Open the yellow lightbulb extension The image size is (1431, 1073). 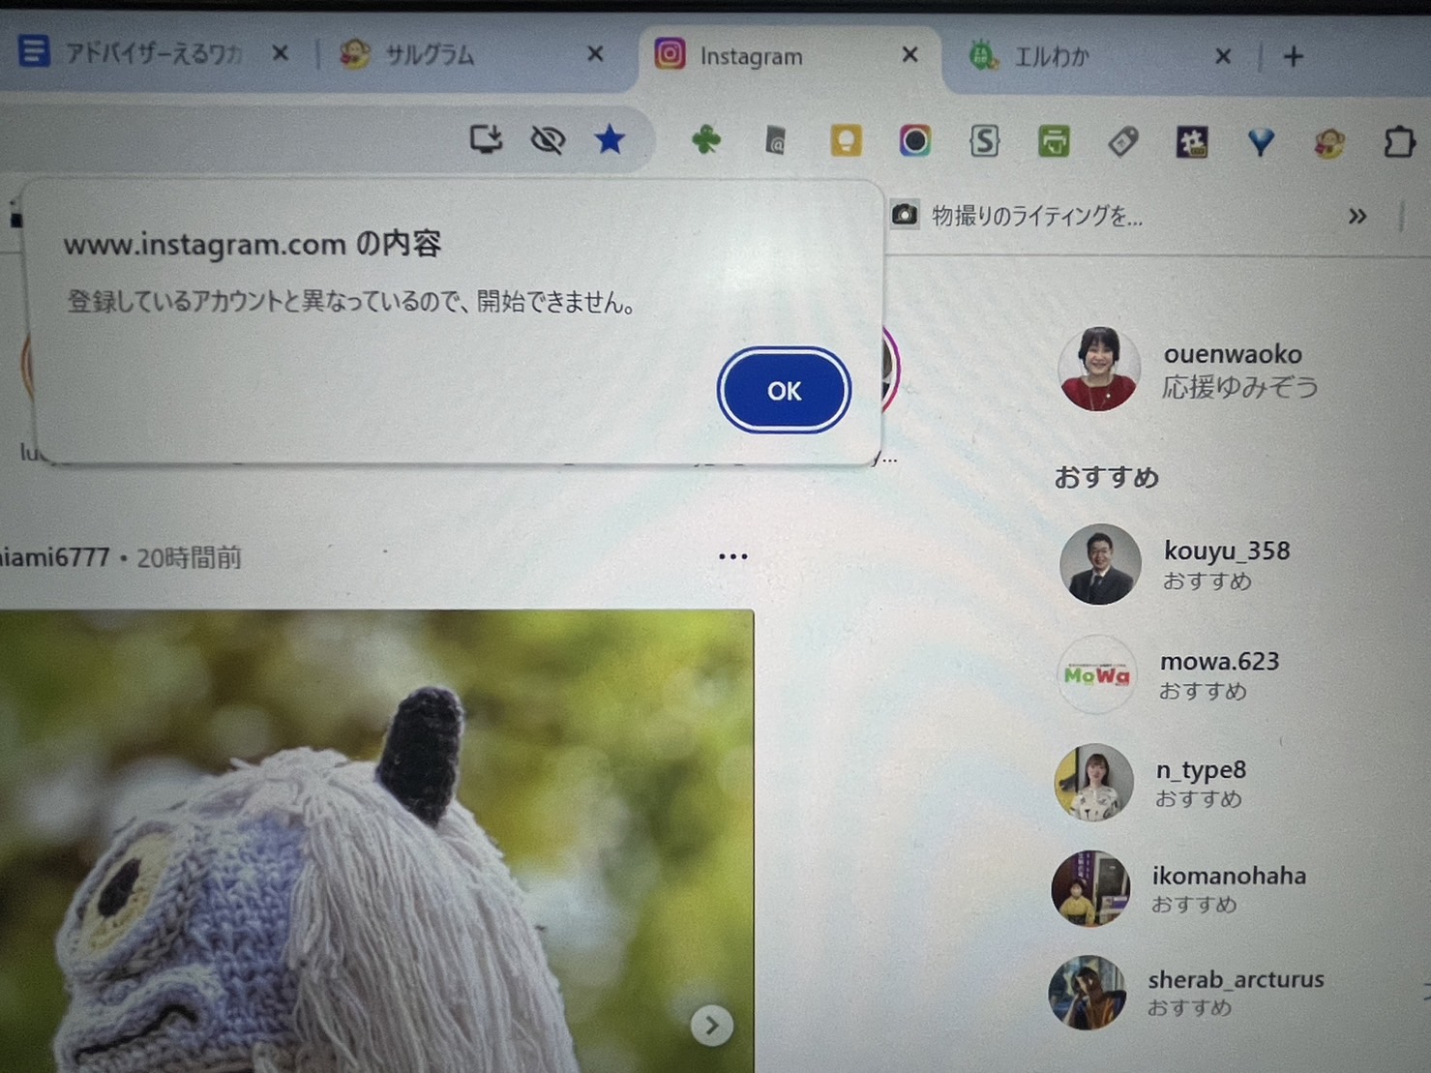point(846,141)
